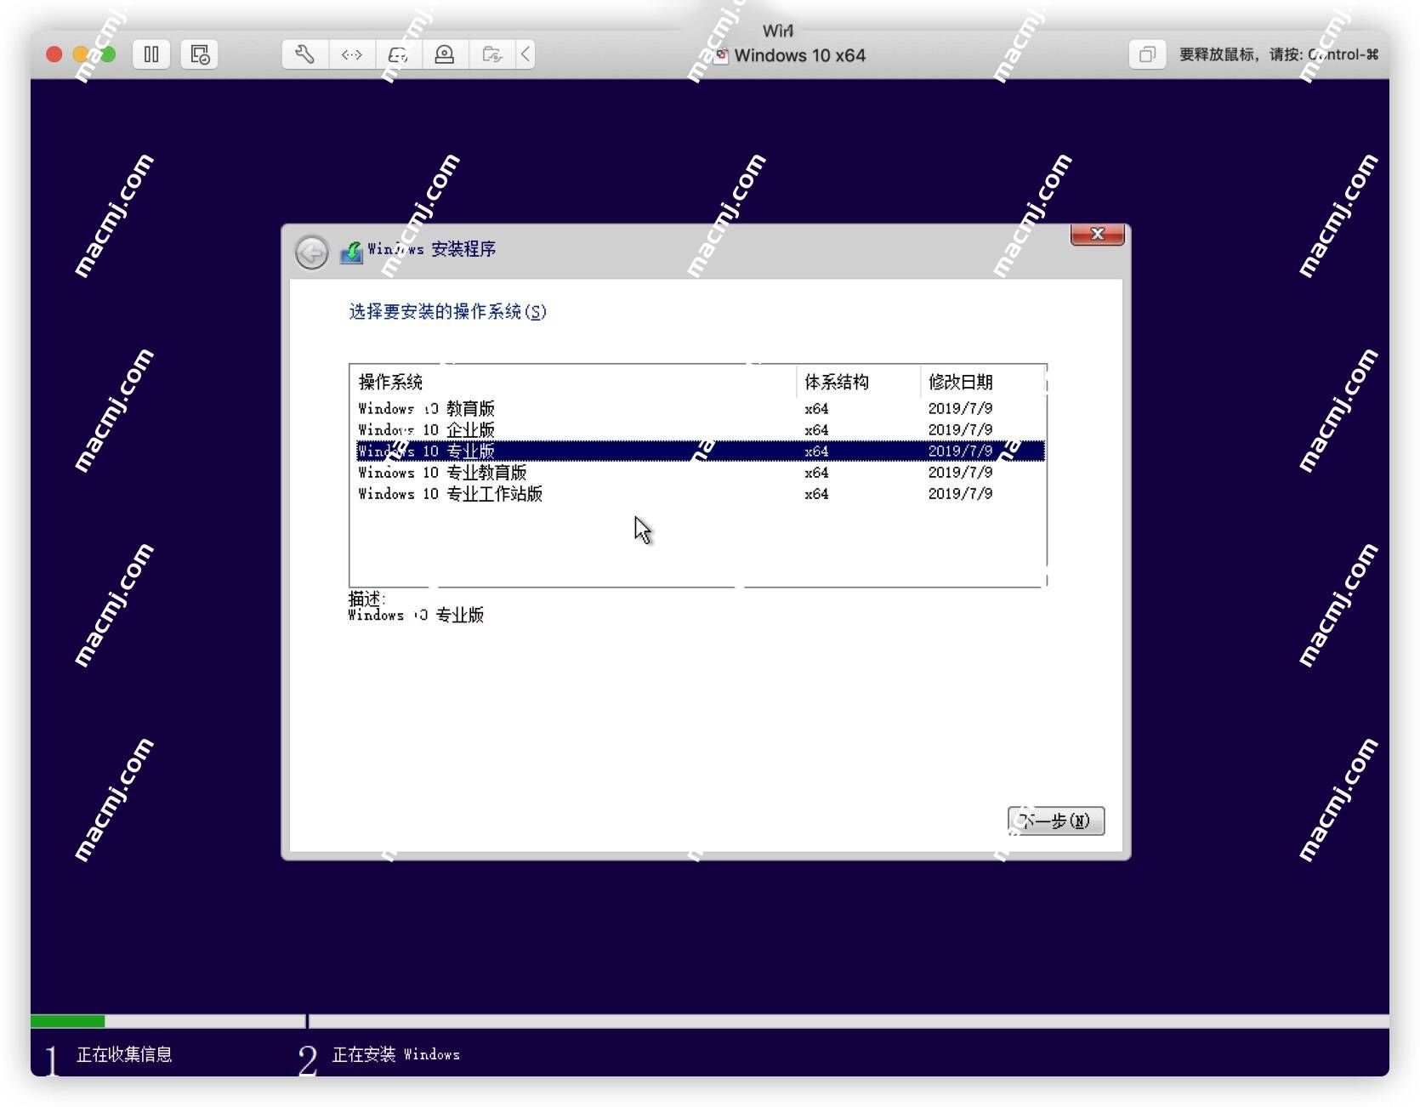Click the 下一步(N) button
Screen dimensions: 1420x1107
click(1056, 820)
